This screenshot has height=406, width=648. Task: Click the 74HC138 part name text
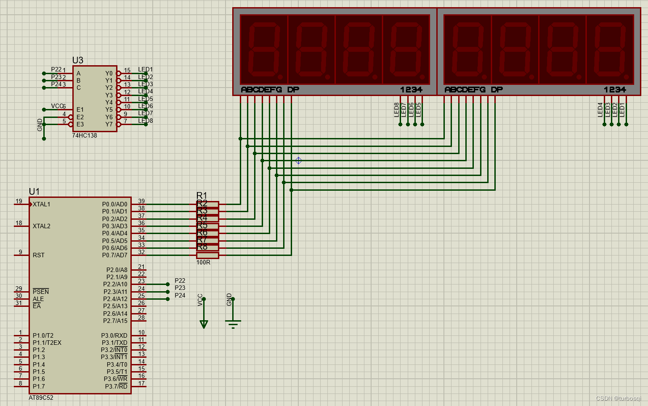coord(84,135)
